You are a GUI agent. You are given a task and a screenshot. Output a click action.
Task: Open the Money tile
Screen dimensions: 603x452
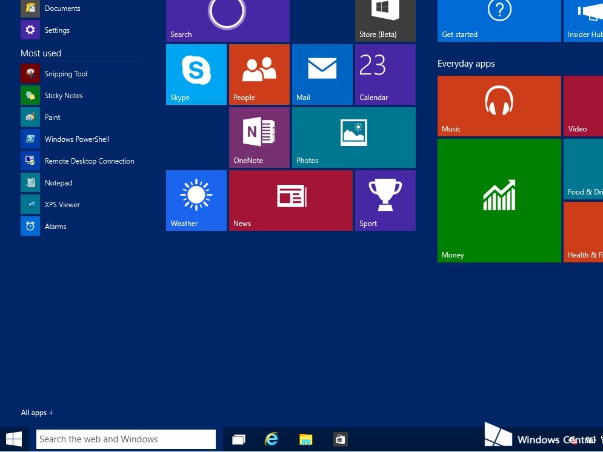pyautogui.click(x=499, y=201)
